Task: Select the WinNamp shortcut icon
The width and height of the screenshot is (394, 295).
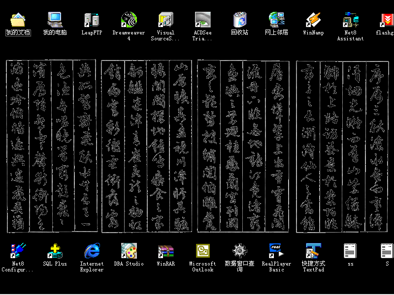Action: point(313,20)
